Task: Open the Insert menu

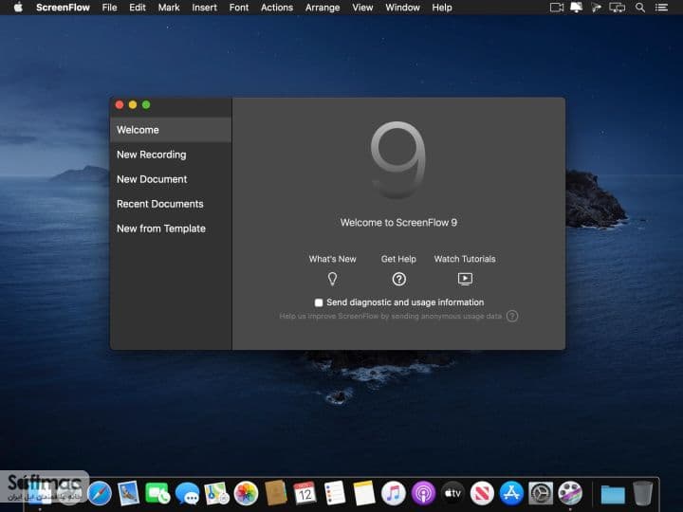Action: 204,8
